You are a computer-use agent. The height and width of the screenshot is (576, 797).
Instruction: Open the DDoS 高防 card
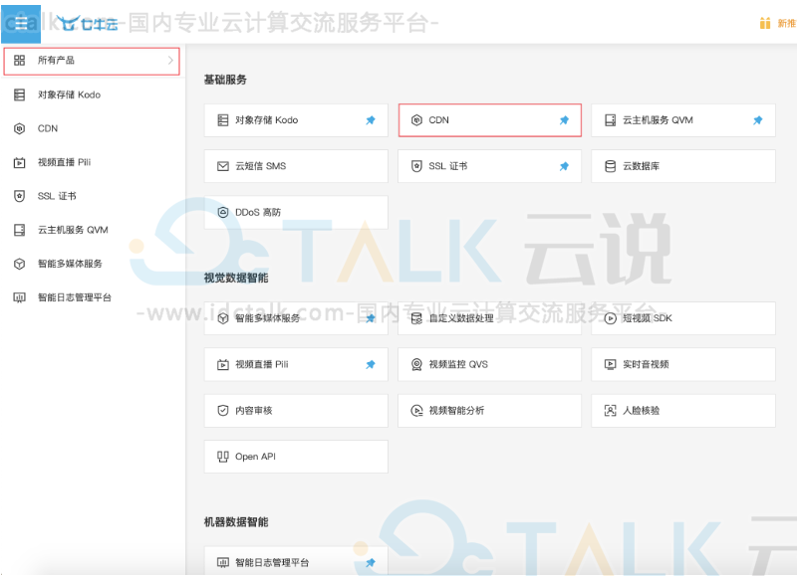296,212
